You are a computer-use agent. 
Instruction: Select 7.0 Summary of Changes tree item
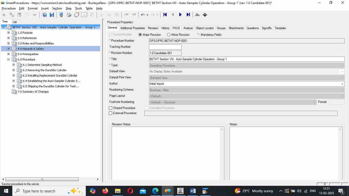point(33,92)
